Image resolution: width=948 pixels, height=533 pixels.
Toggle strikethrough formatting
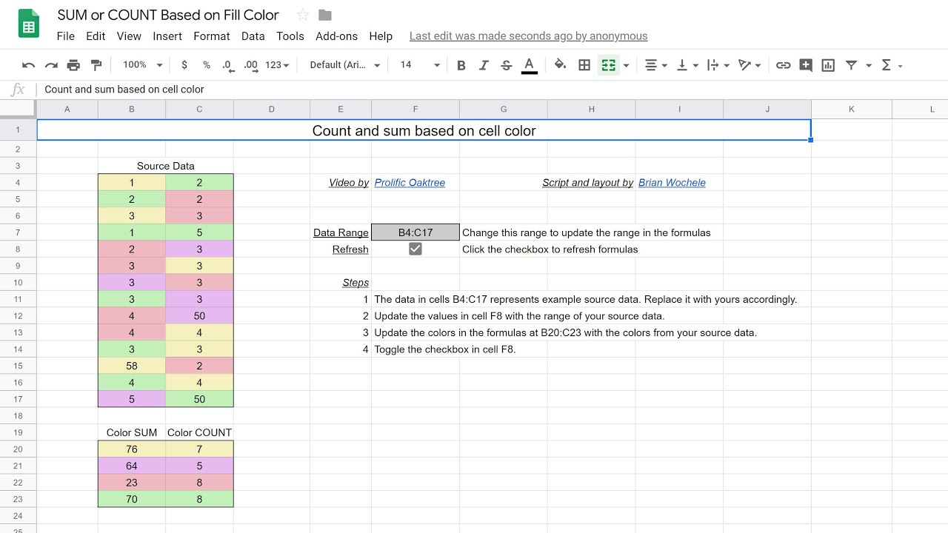point(506,65)
